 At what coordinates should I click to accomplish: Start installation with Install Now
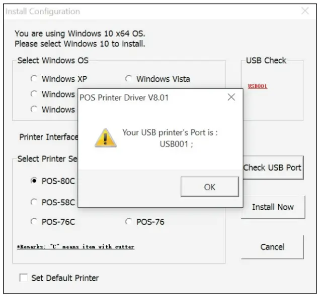273,207
